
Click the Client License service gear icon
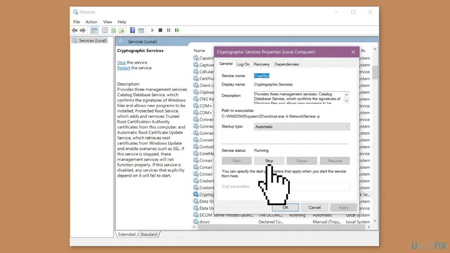click(196, 85)
